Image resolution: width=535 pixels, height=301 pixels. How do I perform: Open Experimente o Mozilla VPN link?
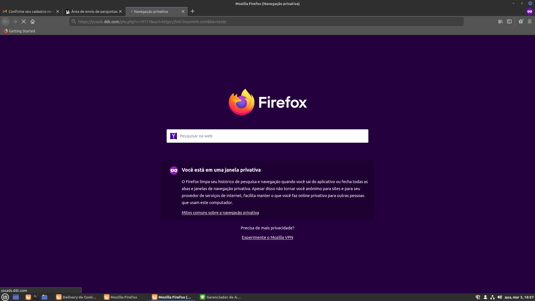pos(267,237)
